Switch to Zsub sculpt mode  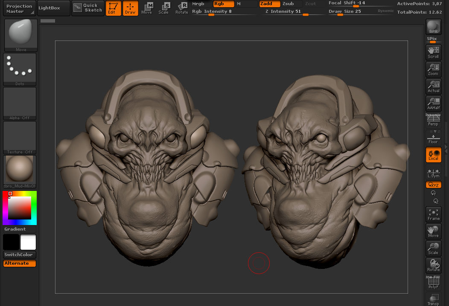[x=292, y=4]
